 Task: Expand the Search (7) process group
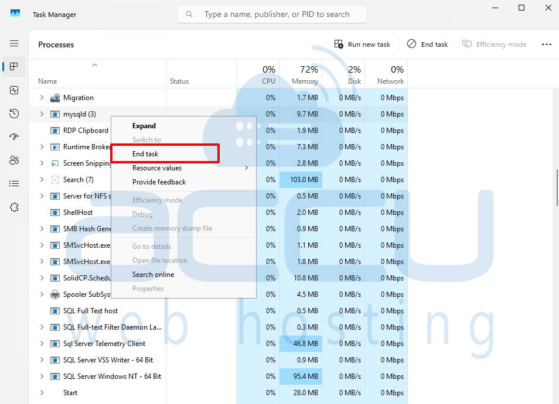(42, 180)
